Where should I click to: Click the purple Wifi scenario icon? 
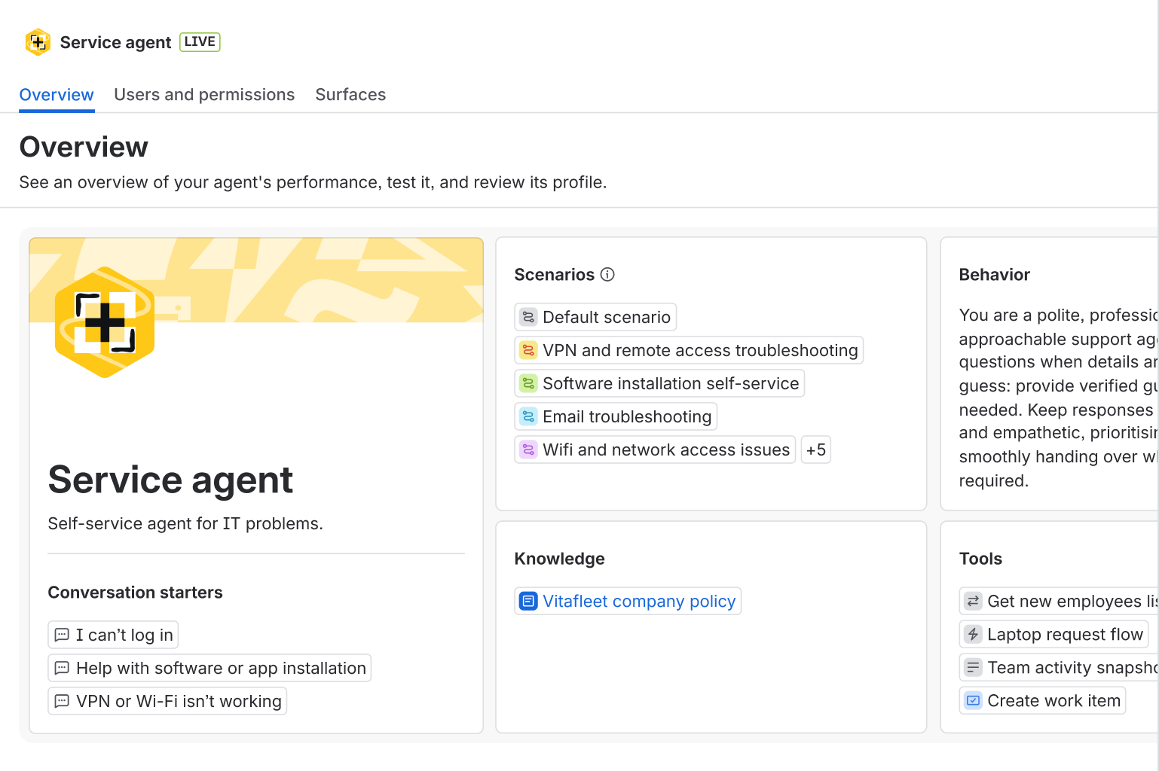528,449
